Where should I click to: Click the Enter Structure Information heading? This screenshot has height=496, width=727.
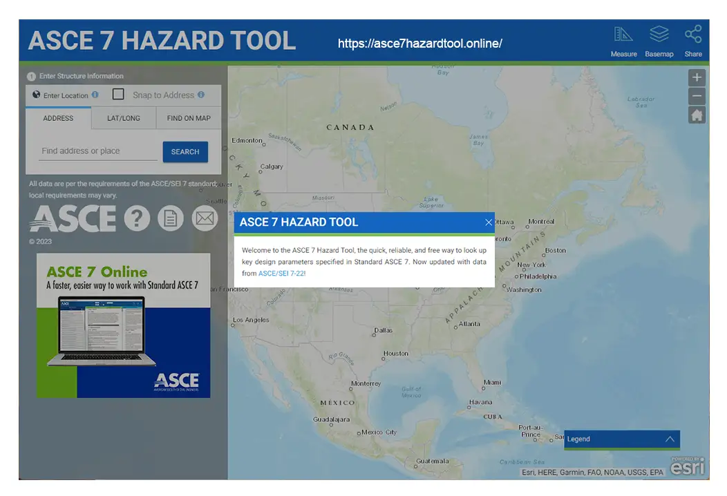click(x=81, y=76)
